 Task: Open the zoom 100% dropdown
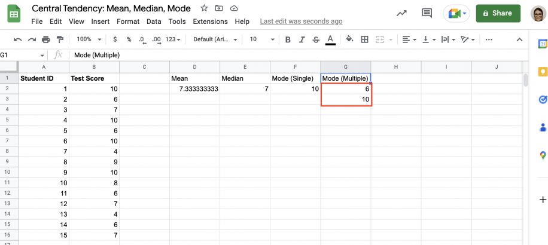click(x=89, y=39)
